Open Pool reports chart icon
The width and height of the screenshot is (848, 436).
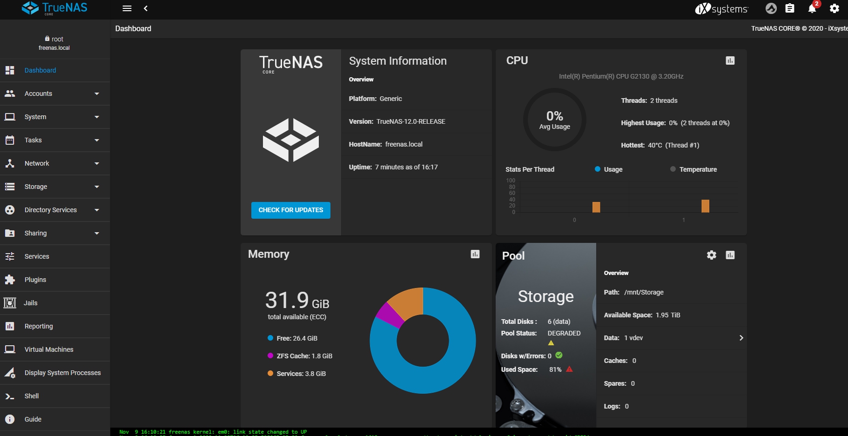tap(730, 255)
